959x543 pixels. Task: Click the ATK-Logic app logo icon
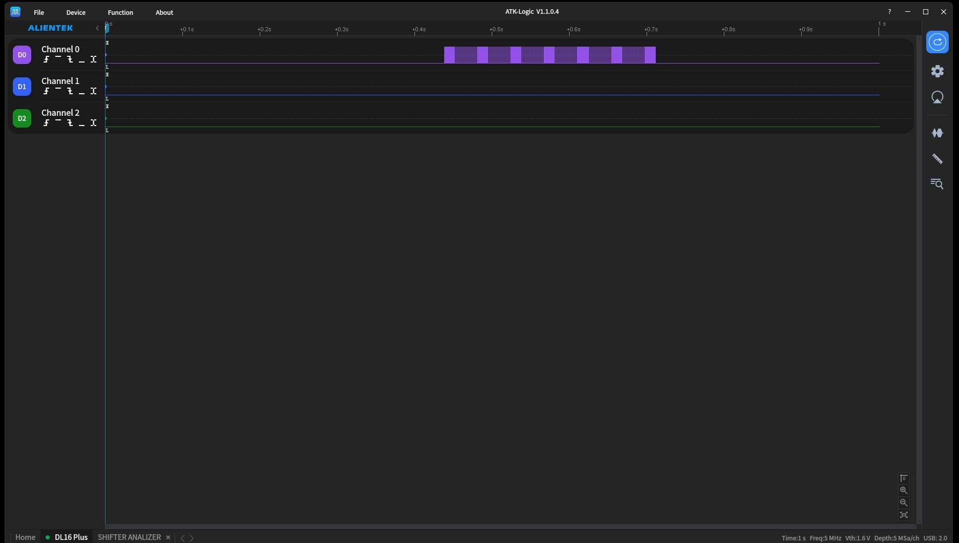point(15,11)
